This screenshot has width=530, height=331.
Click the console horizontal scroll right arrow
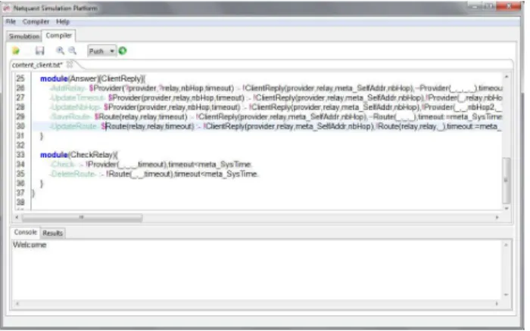click(497, 304)
